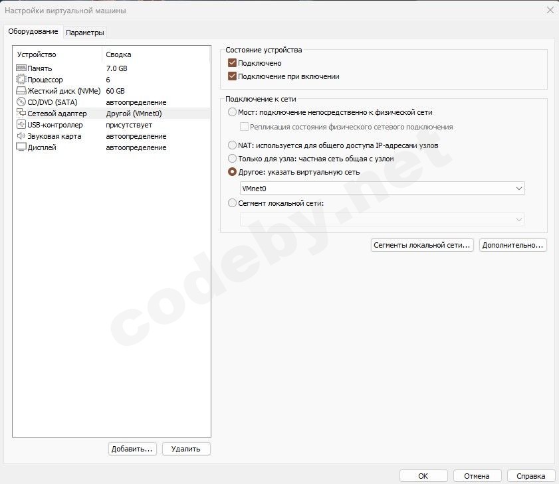Open Сегменты локальной сети... dialog

pos(422,245)
